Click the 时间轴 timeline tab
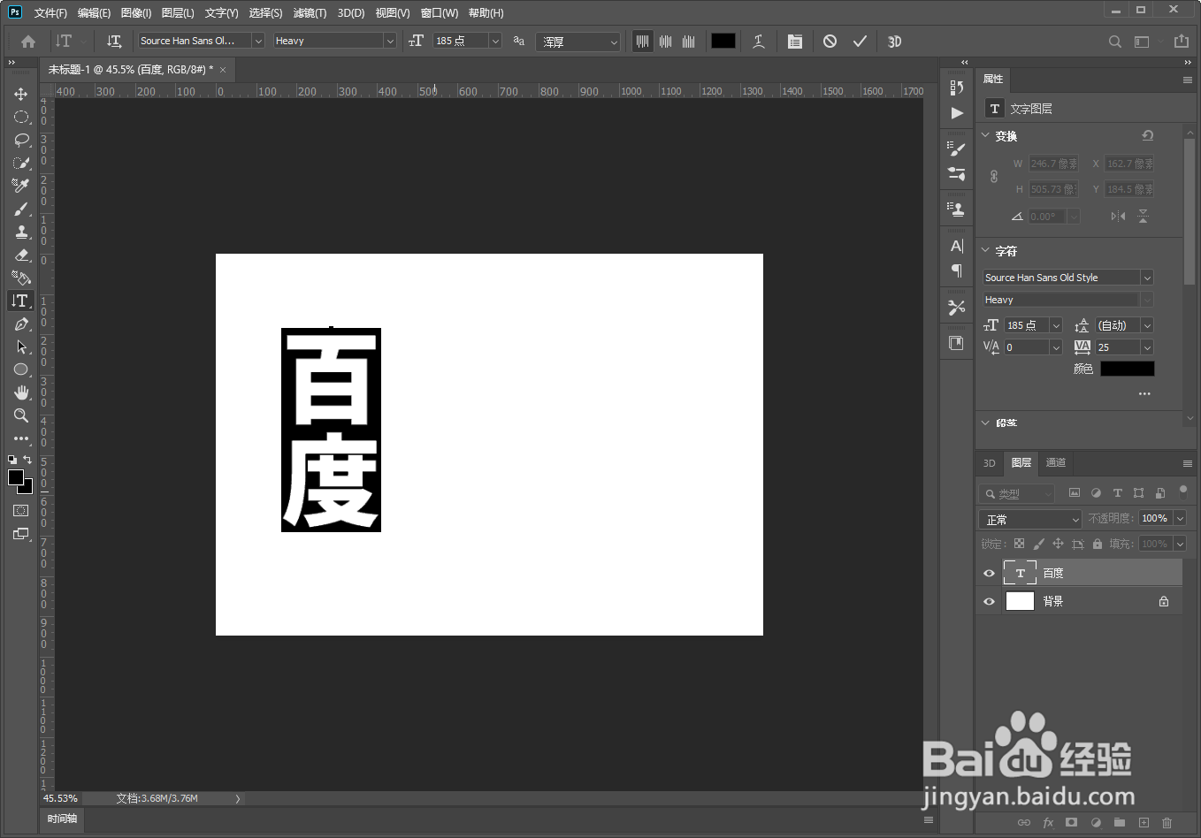The width and height of the screenshot is (1201, 838). coord(63,819)
